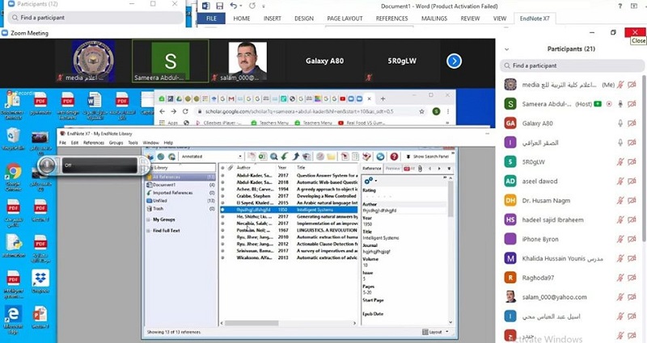Click the Online Search globe icon in EndNote toolbar
Image resolution: width=647 pixels, height=343 pixels.
pos(161,157)
